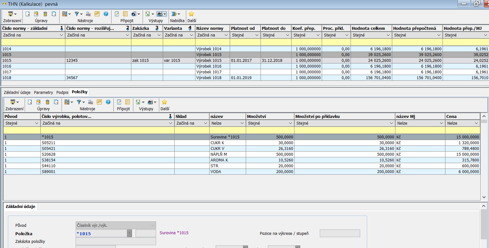
Task: Open the filter dropdown under Hodnota celkem
Action: point(388,35)
